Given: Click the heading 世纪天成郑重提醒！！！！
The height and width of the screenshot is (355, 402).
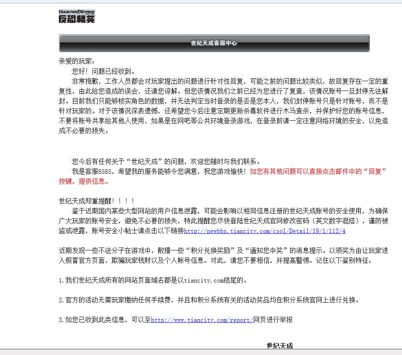Looking at the screenshot, I should click(97, 201).
